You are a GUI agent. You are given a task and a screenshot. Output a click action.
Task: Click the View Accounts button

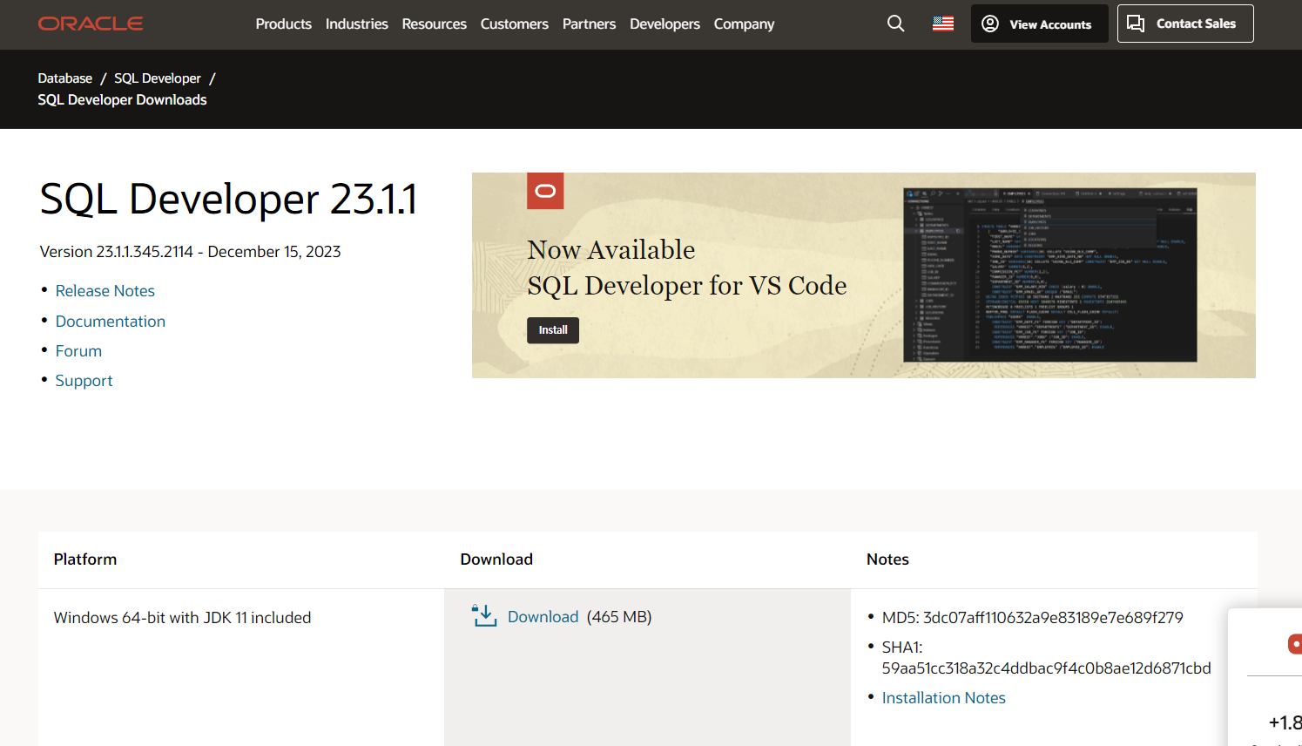(1040, 24)
